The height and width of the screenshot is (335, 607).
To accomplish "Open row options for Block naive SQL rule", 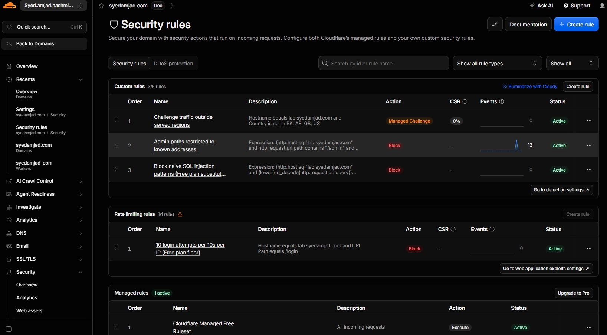I will pos(589,170).
